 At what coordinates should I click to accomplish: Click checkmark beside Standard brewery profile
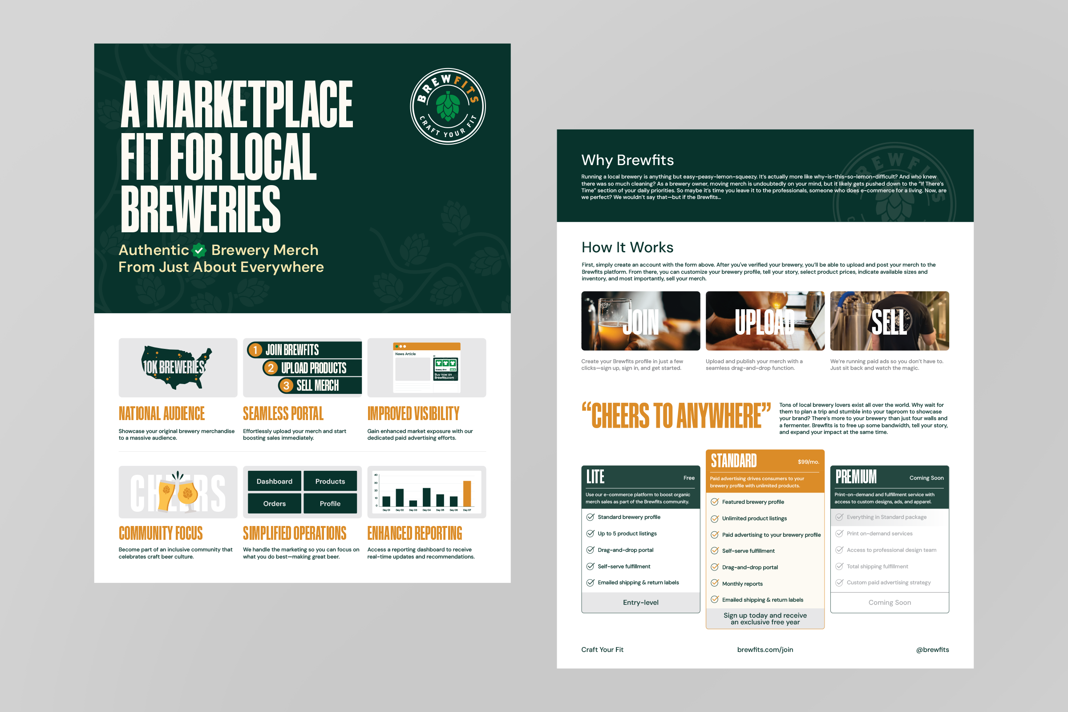click(x=591, y=517)
